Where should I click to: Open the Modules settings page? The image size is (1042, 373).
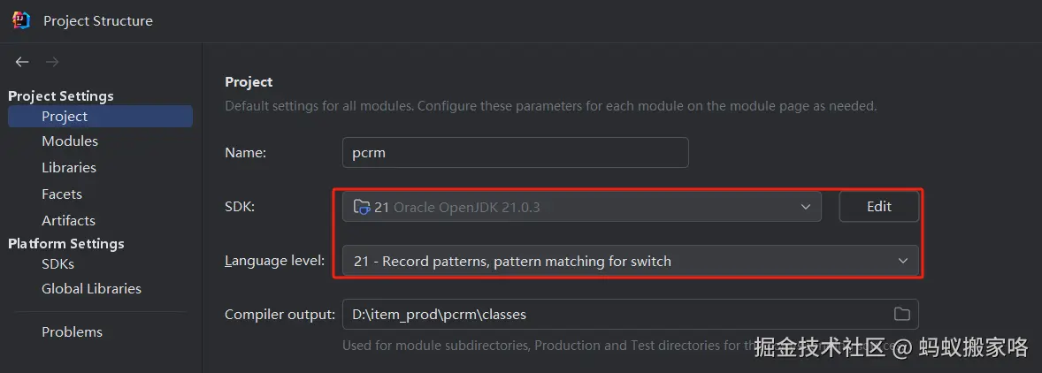pyautogui.click(x=70, y=141)
